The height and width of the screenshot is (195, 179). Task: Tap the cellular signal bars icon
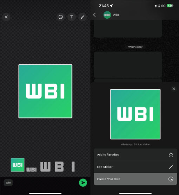(158, 6)
